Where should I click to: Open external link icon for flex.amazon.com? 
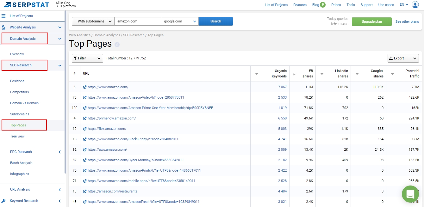(x=85, y=129)
